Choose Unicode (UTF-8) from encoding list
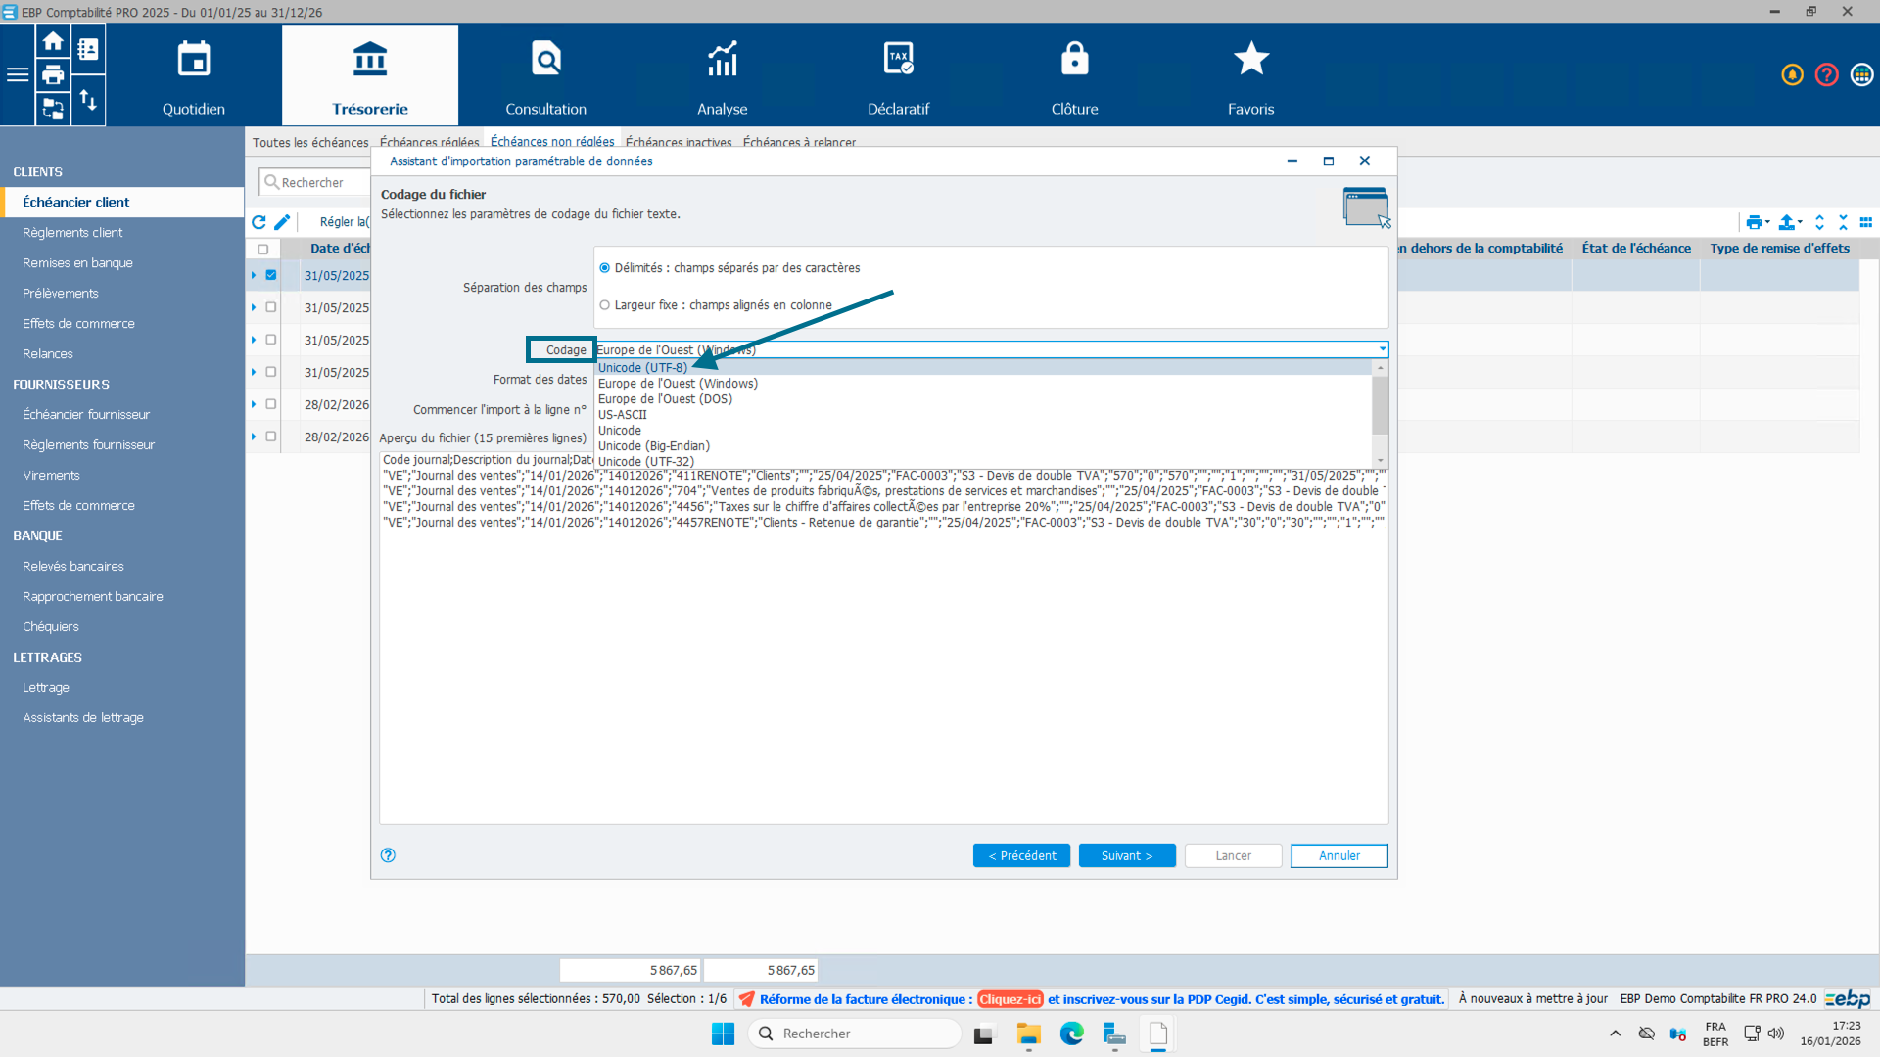Viewport: 1880px width, 1057px height. coord(642,368)
